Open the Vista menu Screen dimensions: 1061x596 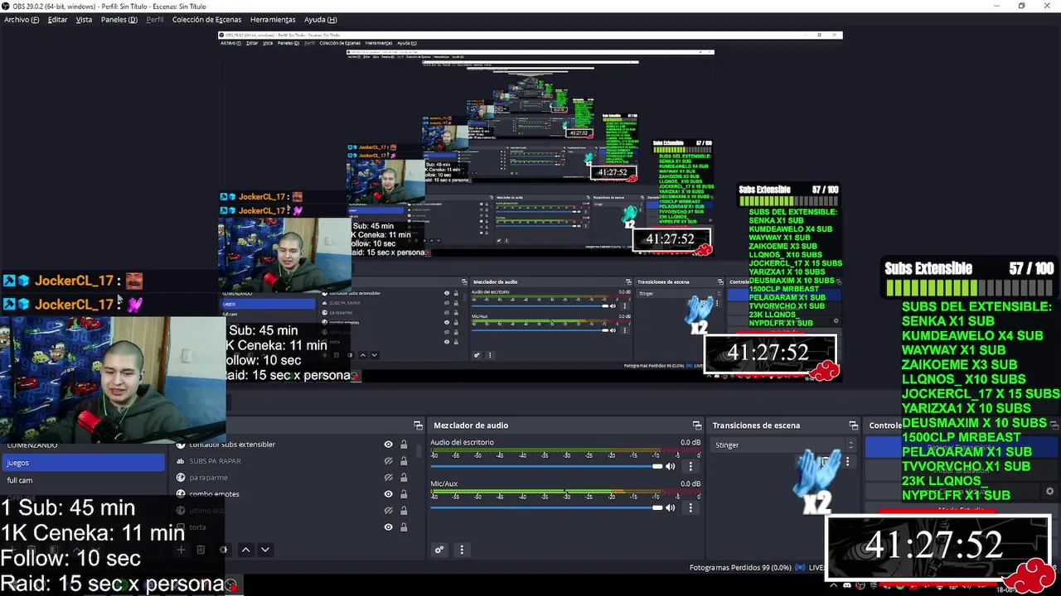tap(84, 19)
